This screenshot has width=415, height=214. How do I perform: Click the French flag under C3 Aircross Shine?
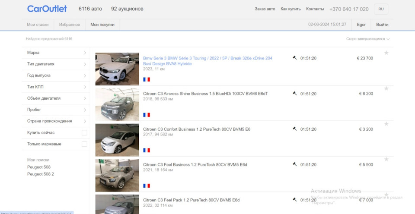pyautogui.click(x=147, y=115)
